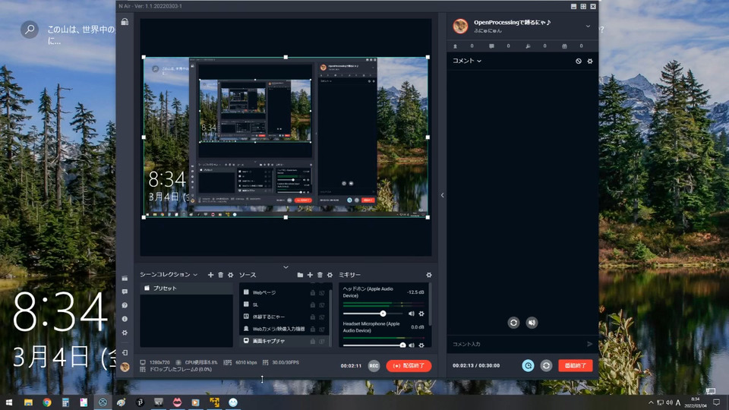The width and height of the screenshot is (729, 410).
Task: Select プリセット scene
Action: click(x=187, y=289)
